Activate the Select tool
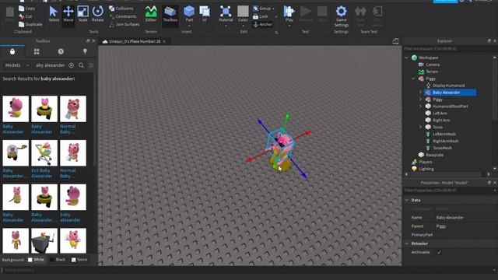 coord(54,14)
